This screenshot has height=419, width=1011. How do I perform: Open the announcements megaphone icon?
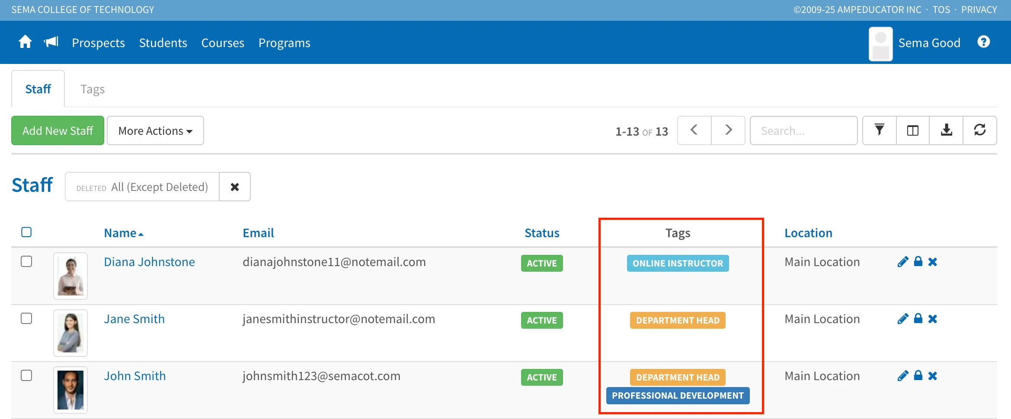[51, 42]
